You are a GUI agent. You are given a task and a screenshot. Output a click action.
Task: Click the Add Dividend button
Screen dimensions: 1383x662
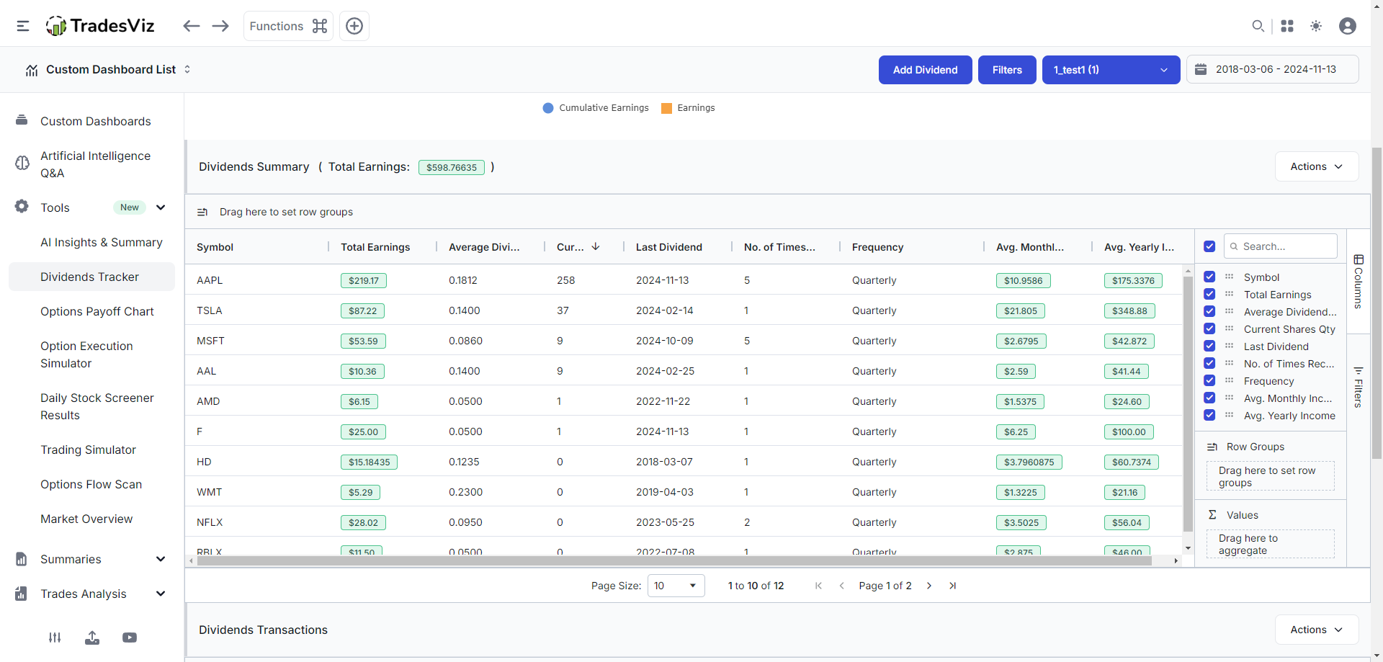pyautogui.click(x=925, y=70)
